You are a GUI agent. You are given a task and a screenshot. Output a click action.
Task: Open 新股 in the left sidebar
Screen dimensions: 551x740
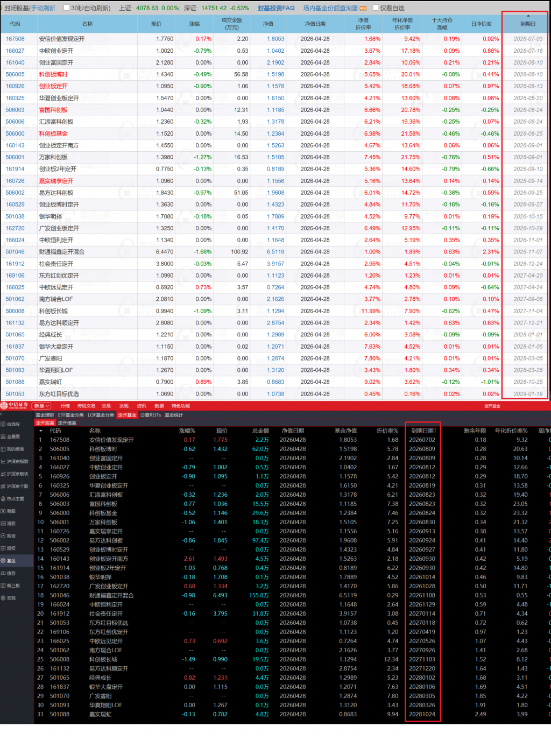[x=9, y=511]
